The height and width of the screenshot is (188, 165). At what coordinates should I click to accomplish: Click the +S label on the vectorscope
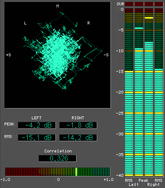tap(9, 55)
